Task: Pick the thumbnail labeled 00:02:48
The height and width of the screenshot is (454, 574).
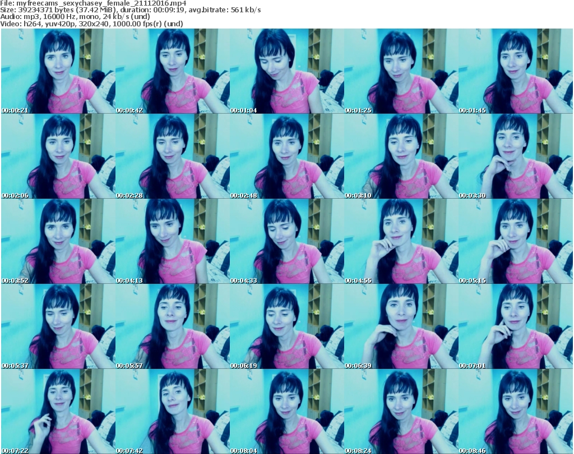Action: click(x=287, y=156)
